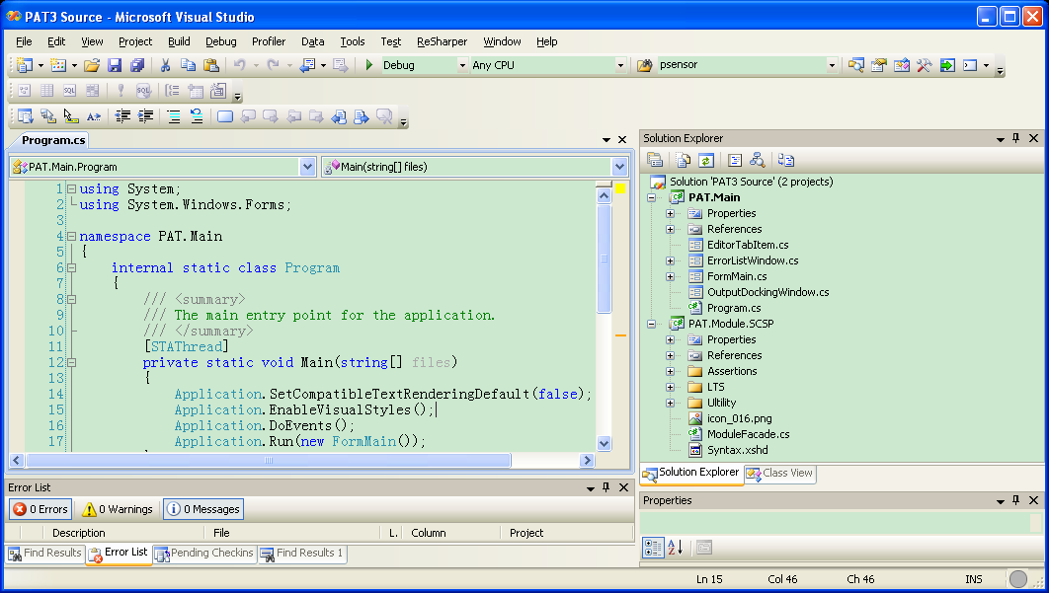Image resolution: width=1049 pixels, height=593 pixels.
Task: Collapse the PAT.Main project node
Action: click(x=651, y=197)
